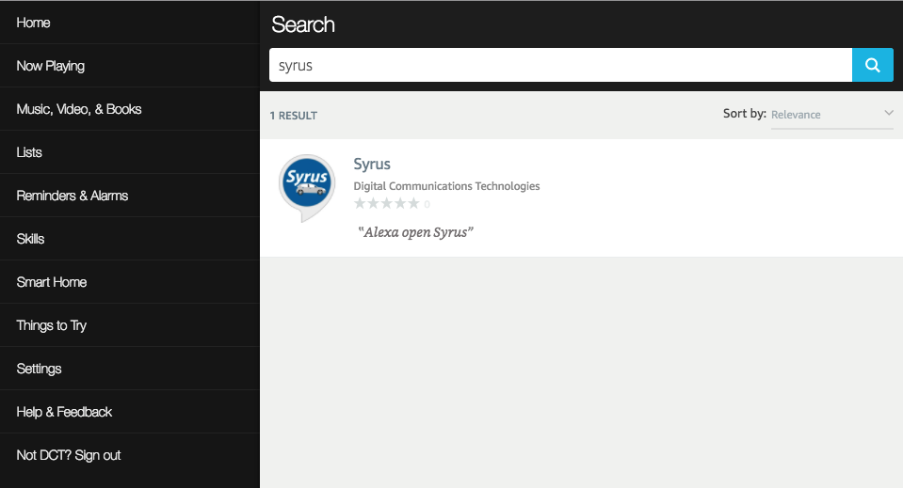
Task: Click Digital Communications Technologies developer name
Action: tap(446, 186)
